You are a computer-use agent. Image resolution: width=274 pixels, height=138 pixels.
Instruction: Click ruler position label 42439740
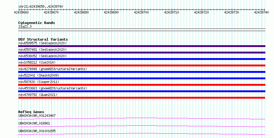262,12
